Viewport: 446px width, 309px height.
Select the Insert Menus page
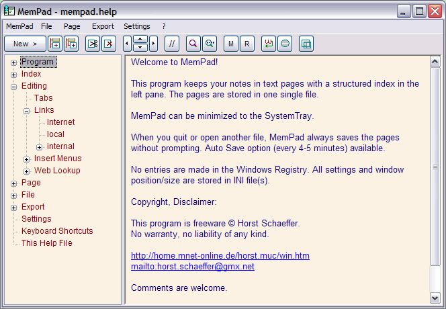click(x=58, y=159)
